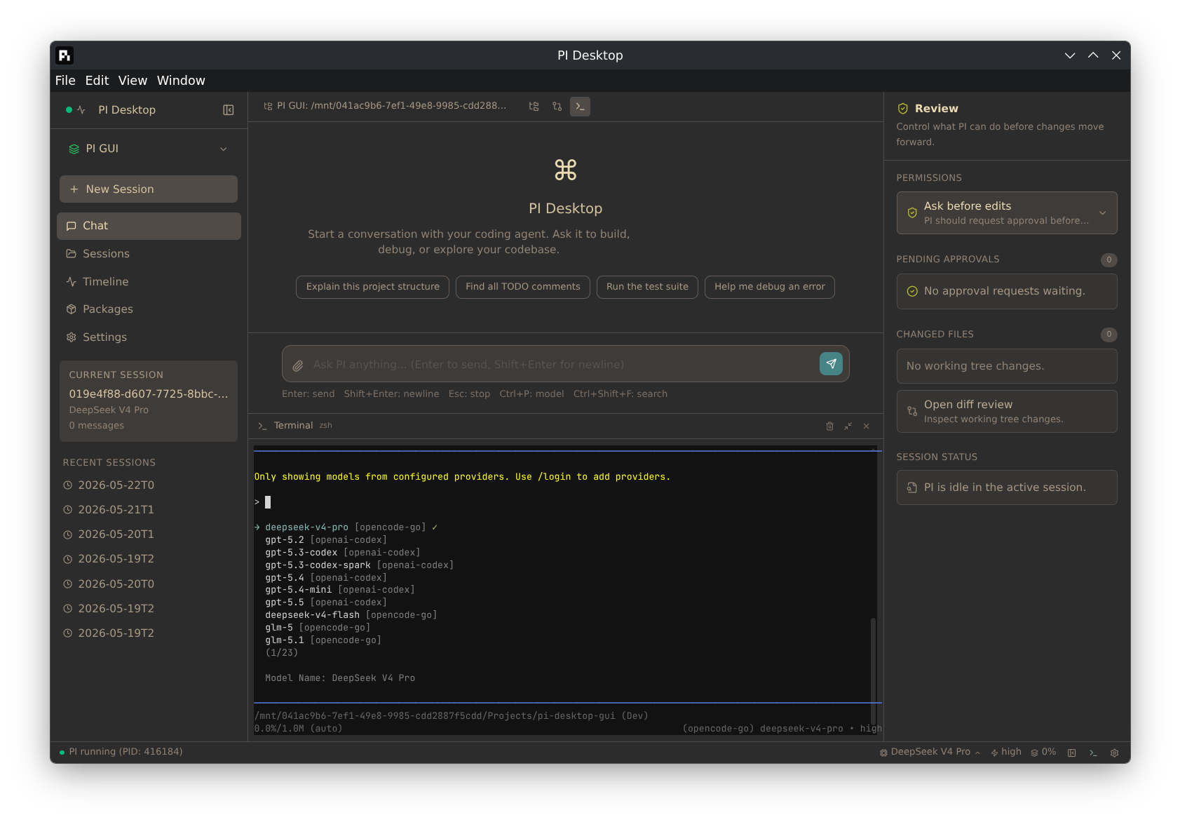Click the attach file paperclip icon

point(298,365)
